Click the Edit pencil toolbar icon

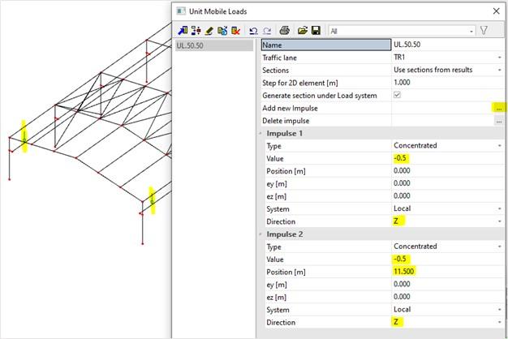pyautogui.click(x=209, y=31)
